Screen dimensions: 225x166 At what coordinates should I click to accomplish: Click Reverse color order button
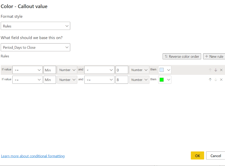[182, 56]
